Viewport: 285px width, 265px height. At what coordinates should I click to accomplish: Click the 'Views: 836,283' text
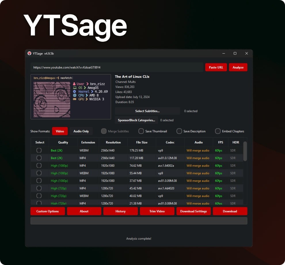125,87
